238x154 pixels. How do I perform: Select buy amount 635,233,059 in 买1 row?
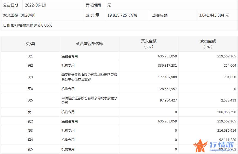tap(167, 56)
